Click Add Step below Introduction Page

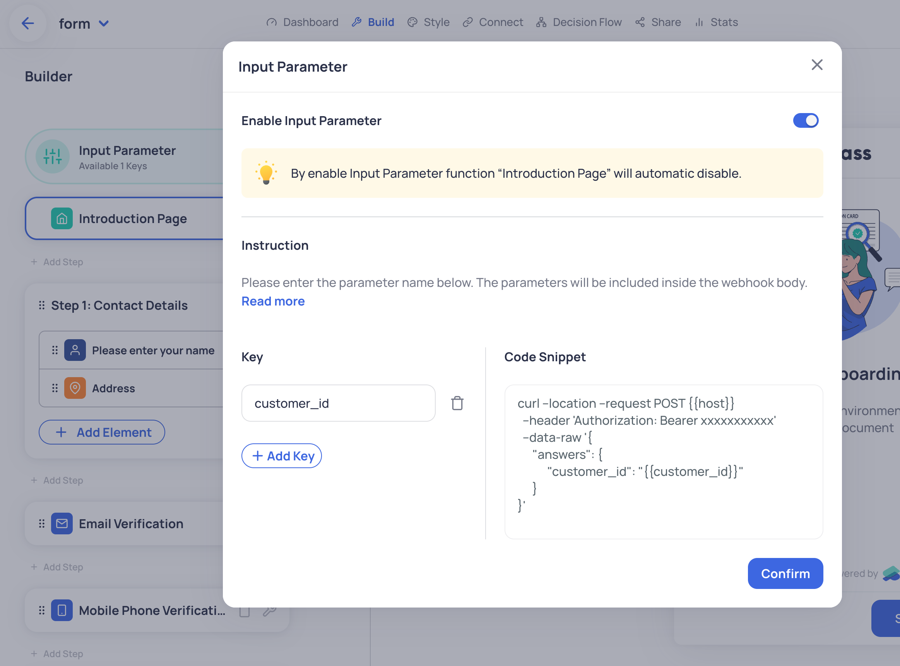[57, 262]
